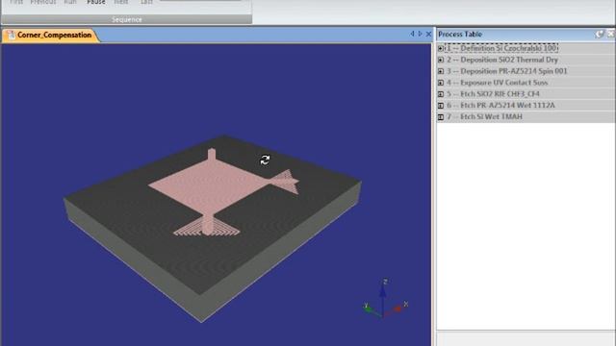616x346 pixels.
Task: Select row '3 -- Deposition PR-AZ5214 Spin 001'
Action: [526, 71]
